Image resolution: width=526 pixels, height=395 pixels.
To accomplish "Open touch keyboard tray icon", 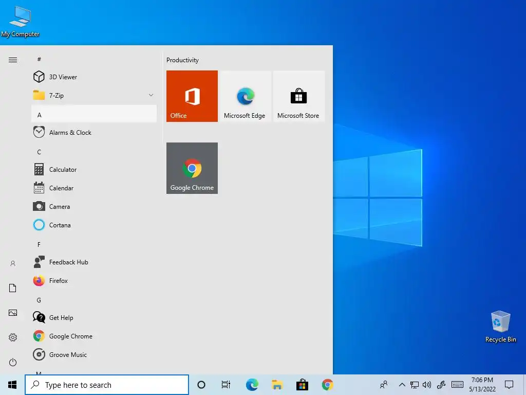I will pyautogui.click(x=457, y=385).
